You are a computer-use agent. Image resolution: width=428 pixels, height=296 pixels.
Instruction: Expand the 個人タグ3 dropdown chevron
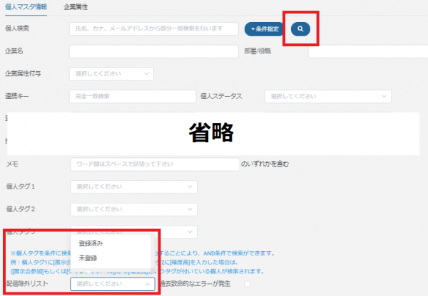[190, 232]
